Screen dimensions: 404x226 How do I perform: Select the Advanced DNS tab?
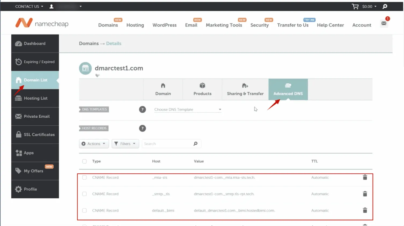click(288, 89)
